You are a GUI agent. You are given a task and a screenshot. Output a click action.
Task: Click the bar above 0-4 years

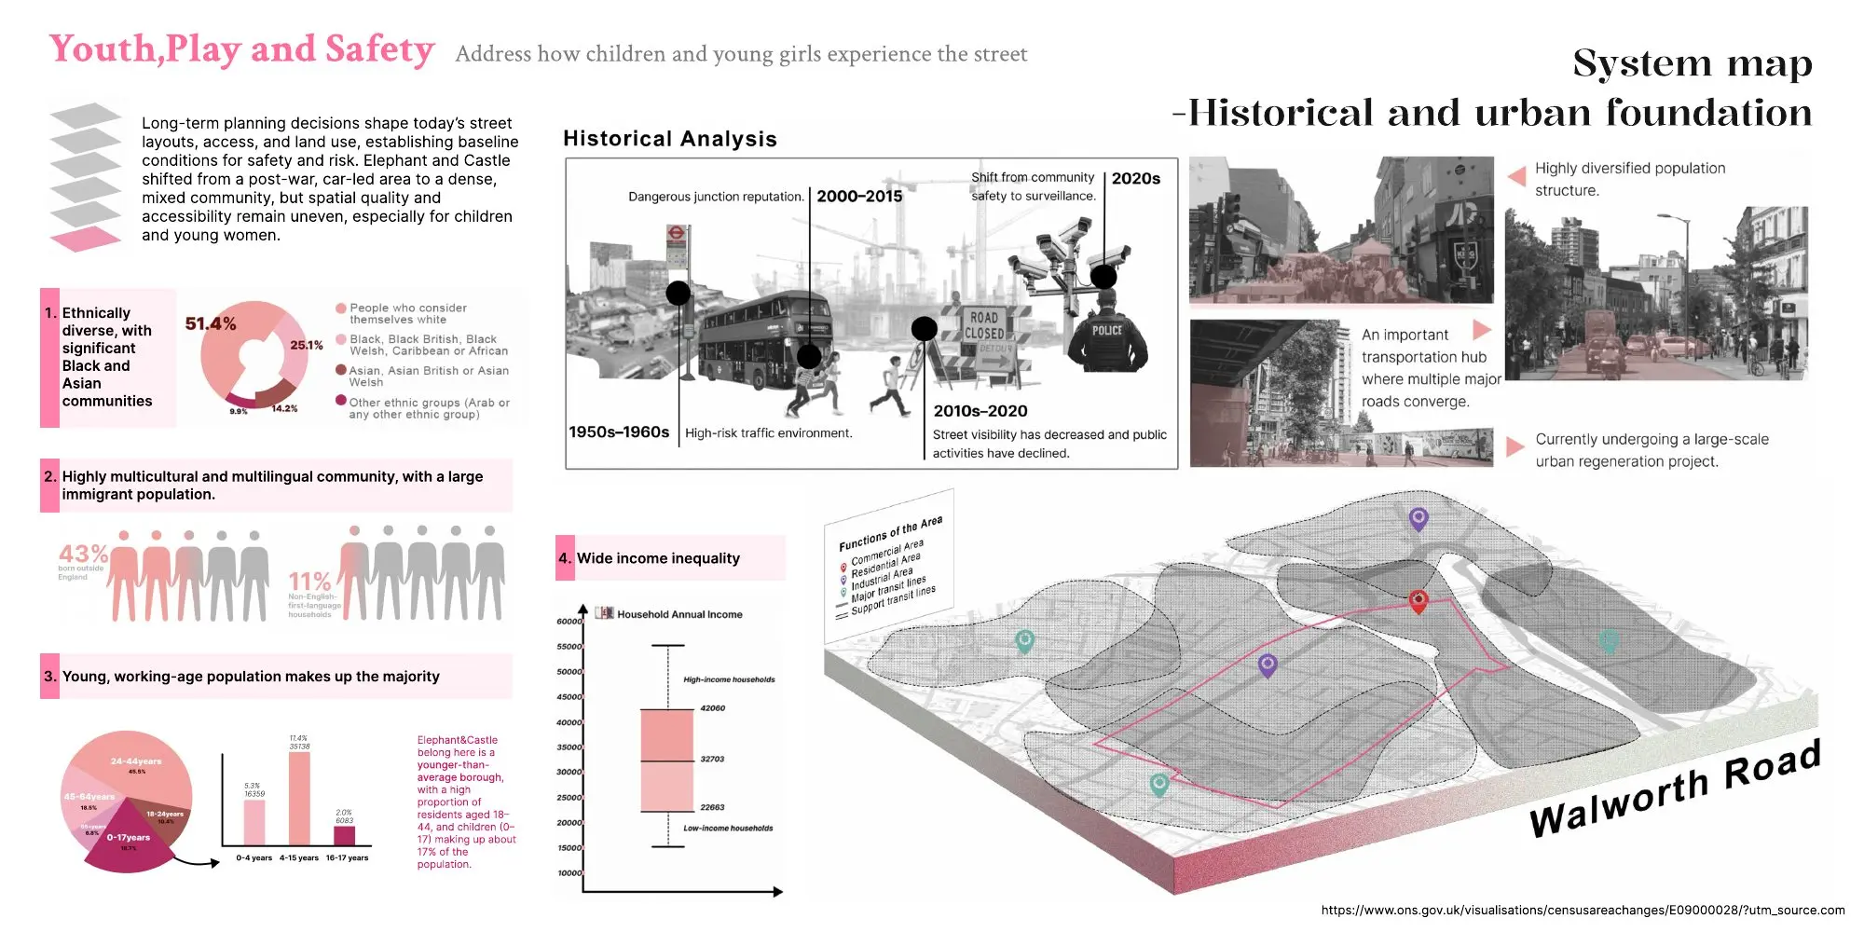(x=254, y=822)
